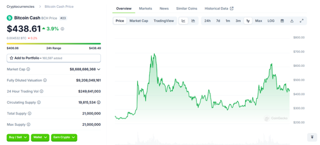Show Total Supply info icon
This screenshot has height=145, width=320.
point(30,114)
